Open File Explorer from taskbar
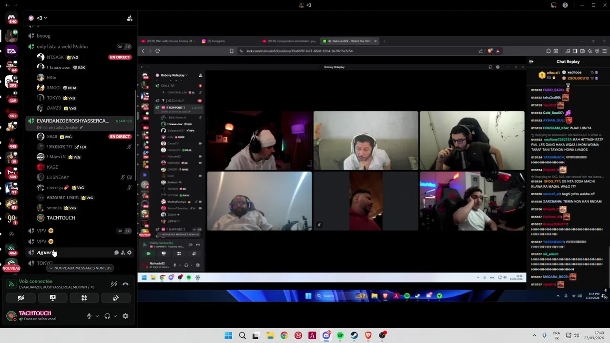 click(270, 335)
